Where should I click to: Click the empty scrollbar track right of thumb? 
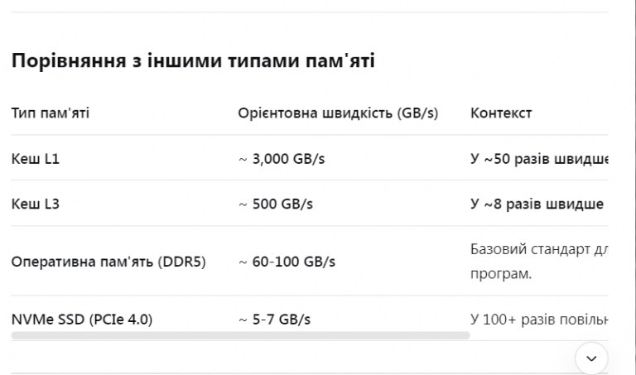[538, 335]
